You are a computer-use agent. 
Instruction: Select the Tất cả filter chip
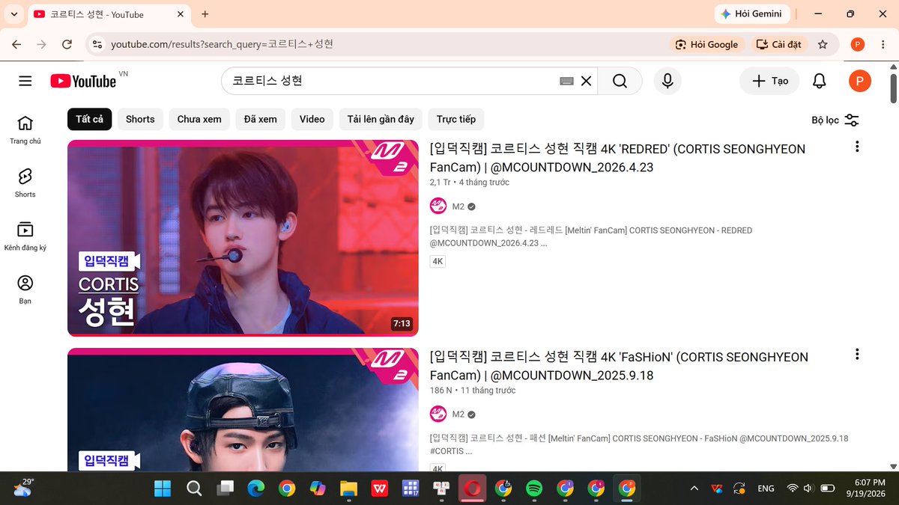(90, 119)
